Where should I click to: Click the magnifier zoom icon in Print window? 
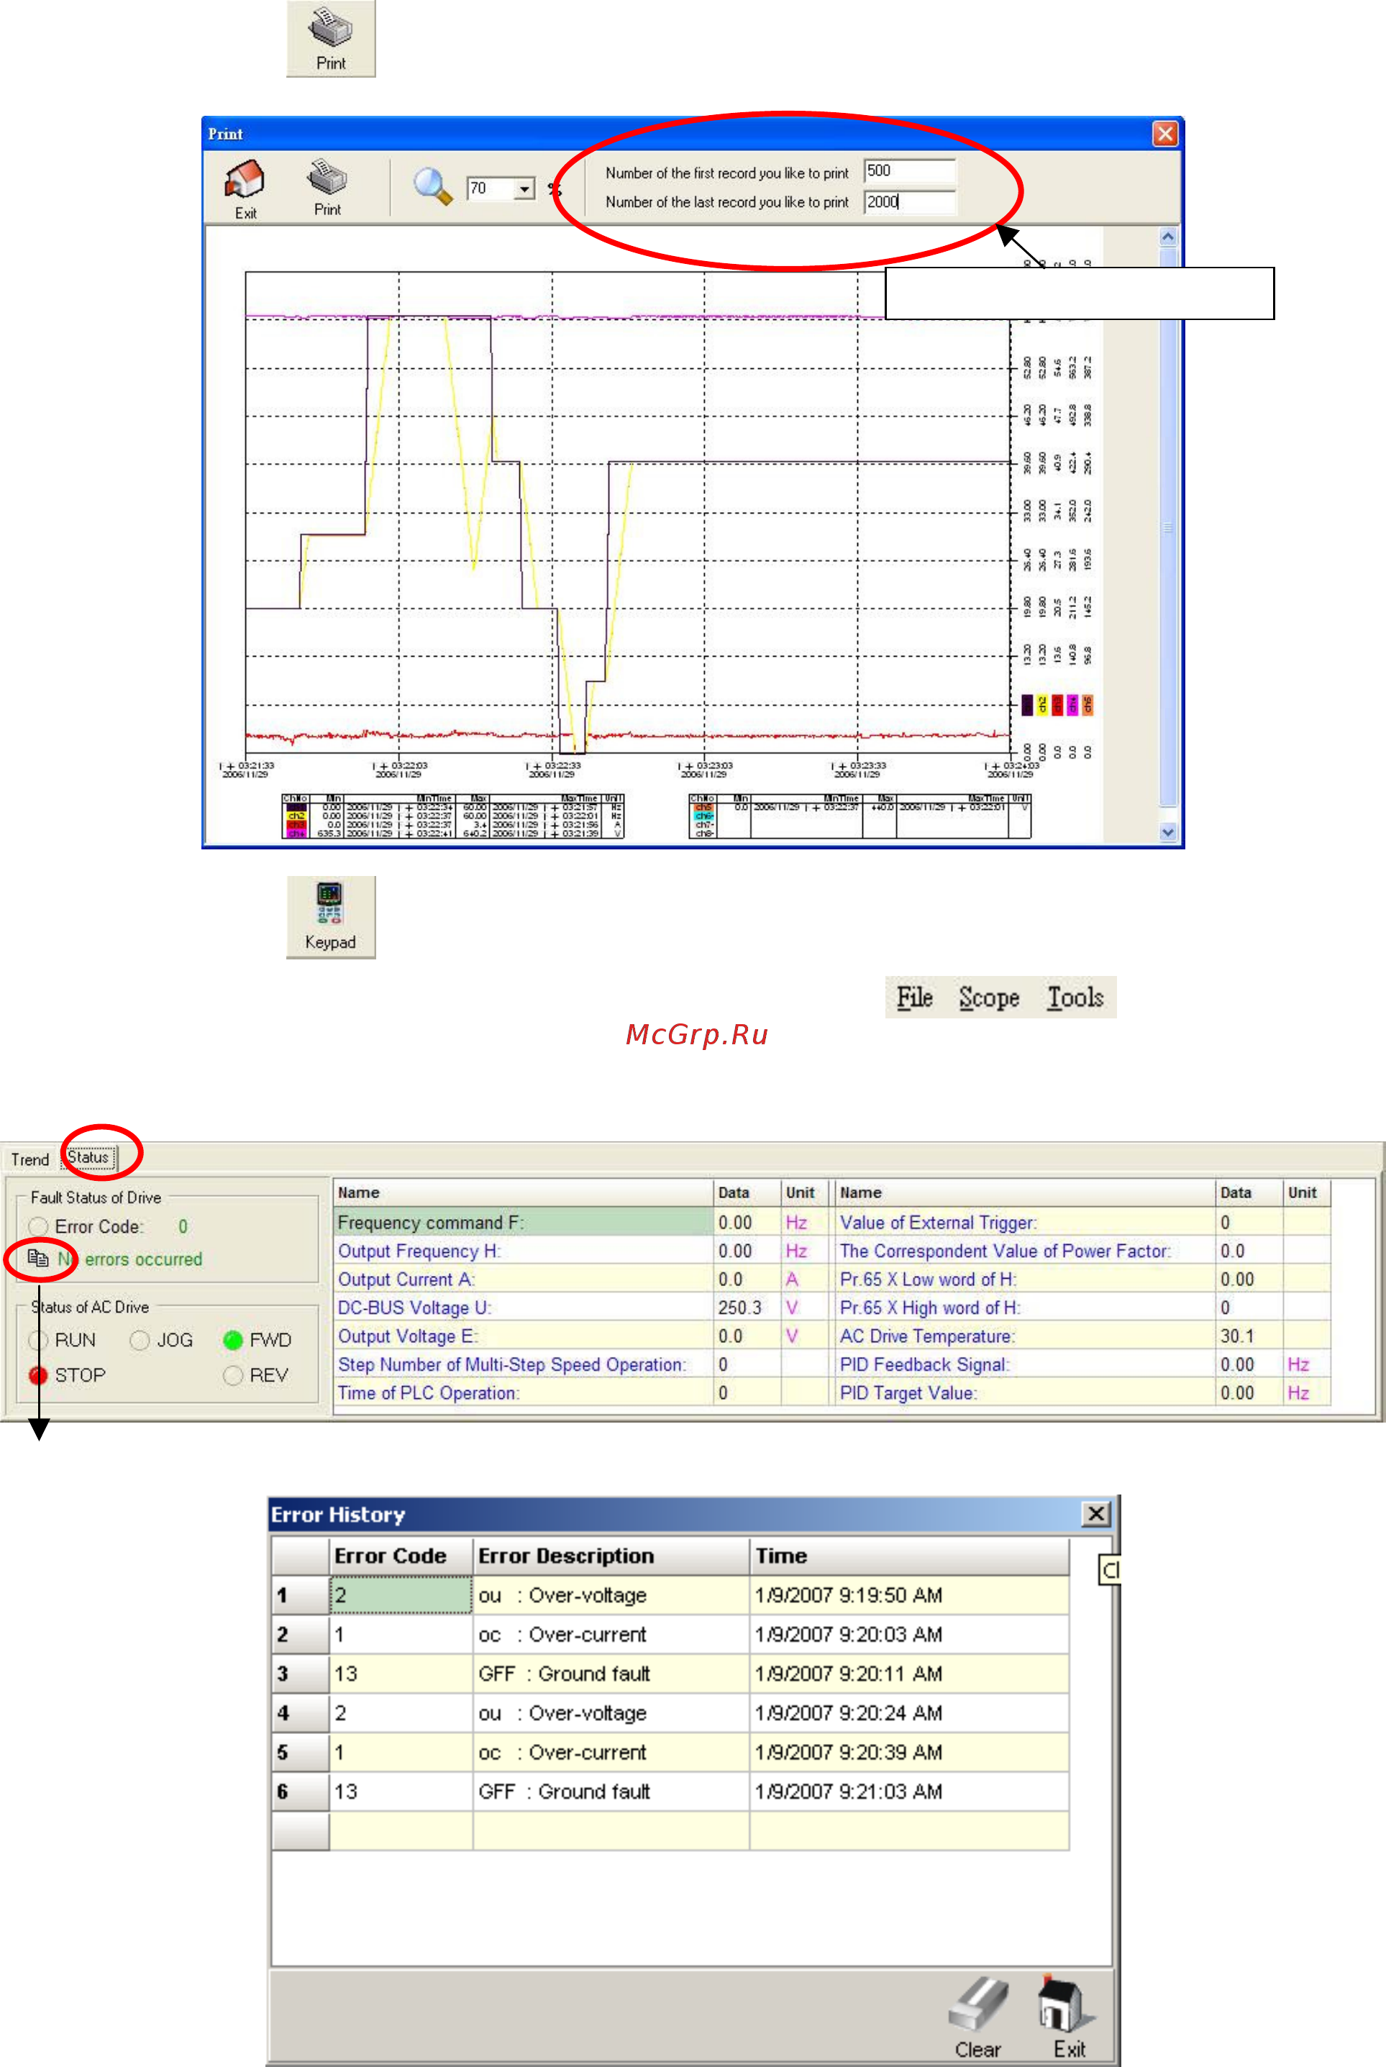pos(432,186)
